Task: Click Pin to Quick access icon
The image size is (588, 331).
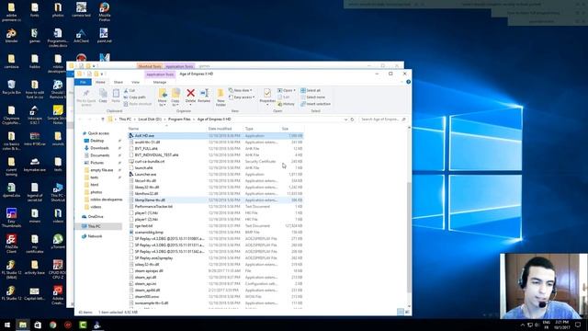Action: click(86, 94)
